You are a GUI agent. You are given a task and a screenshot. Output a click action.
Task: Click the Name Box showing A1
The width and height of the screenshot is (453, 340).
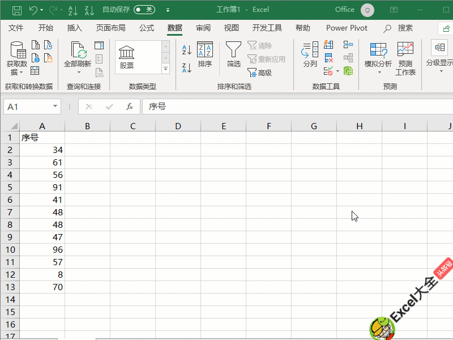(x=28, y=107)
